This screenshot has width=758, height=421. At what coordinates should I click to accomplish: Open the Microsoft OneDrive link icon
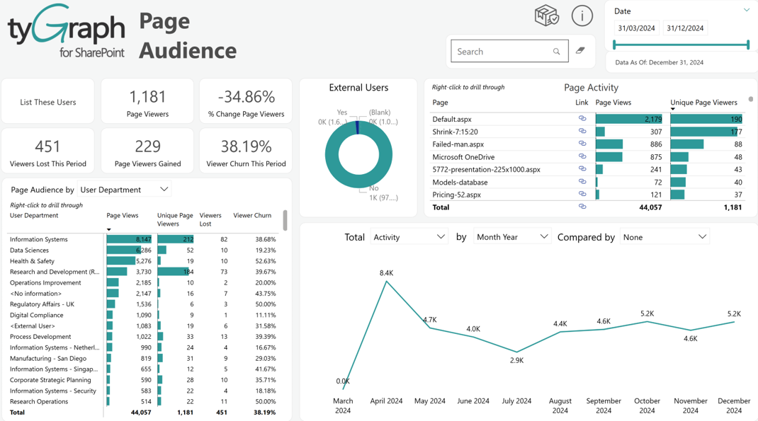click(x=582, y=156)
